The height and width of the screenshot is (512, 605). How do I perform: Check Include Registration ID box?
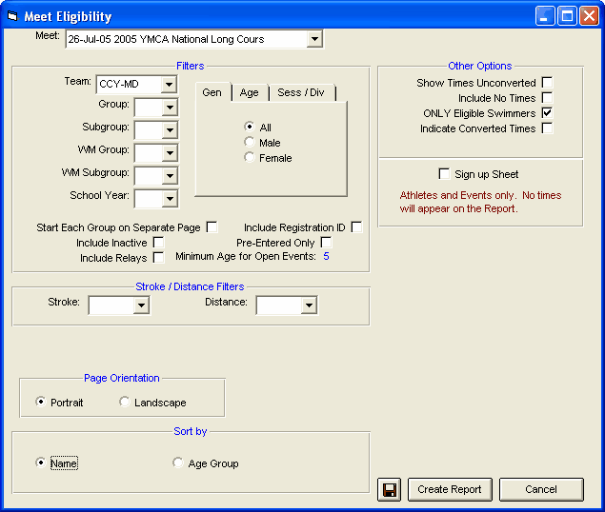tap(356, 227)
